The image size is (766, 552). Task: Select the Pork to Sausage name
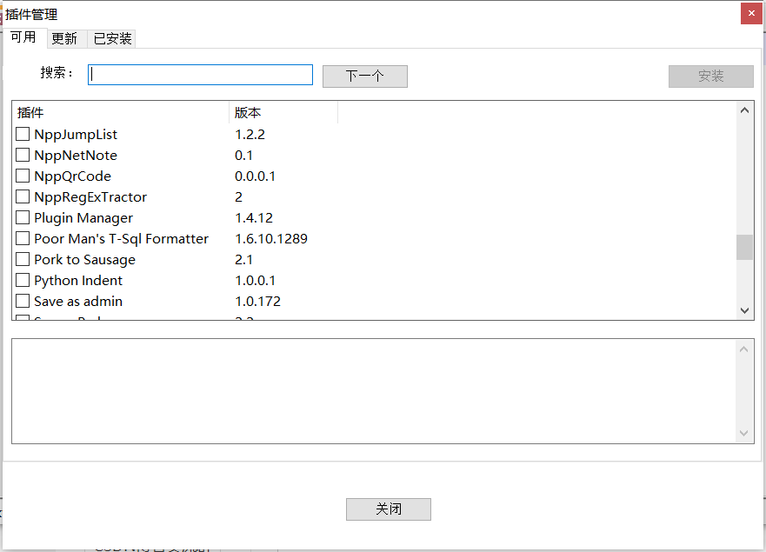84,260
